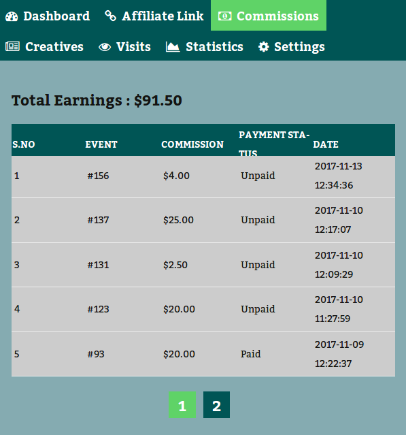406x435 pixels.
Task: Click serial number 5 in the table
Action: coord(17,354)
